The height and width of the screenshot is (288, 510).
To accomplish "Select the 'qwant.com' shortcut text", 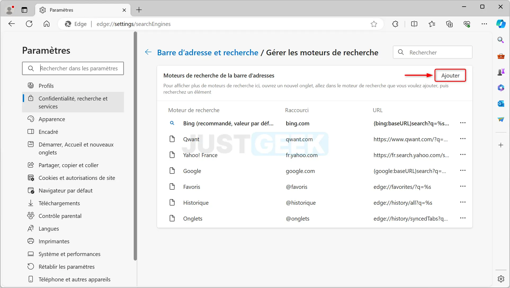I will [x=299, y=139].
